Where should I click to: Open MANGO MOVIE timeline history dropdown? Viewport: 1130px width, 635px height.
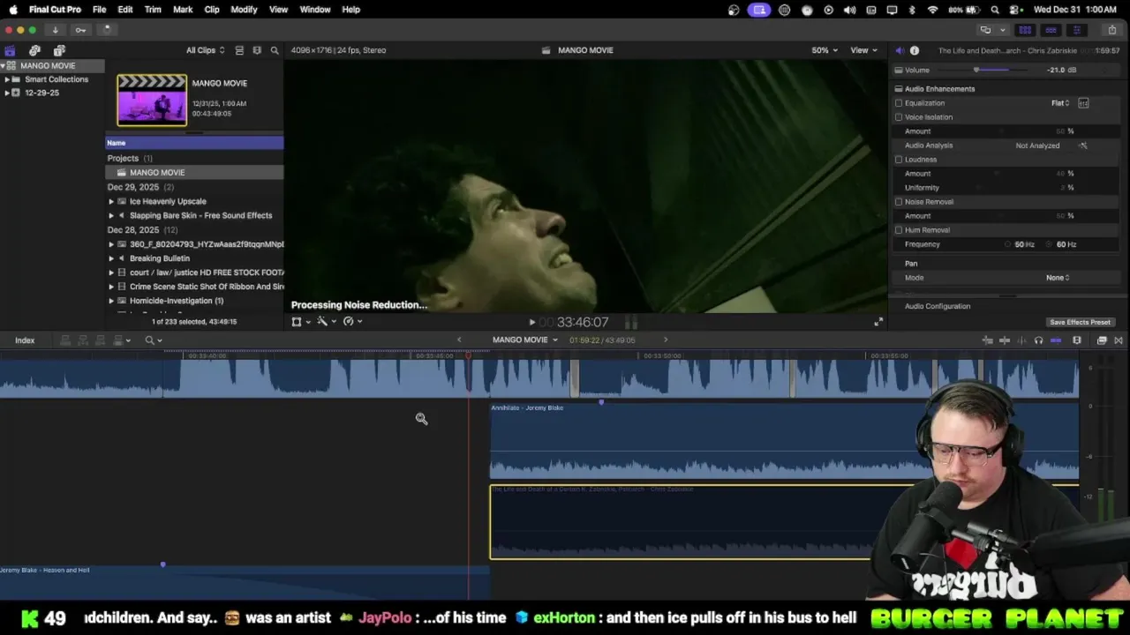525,340
